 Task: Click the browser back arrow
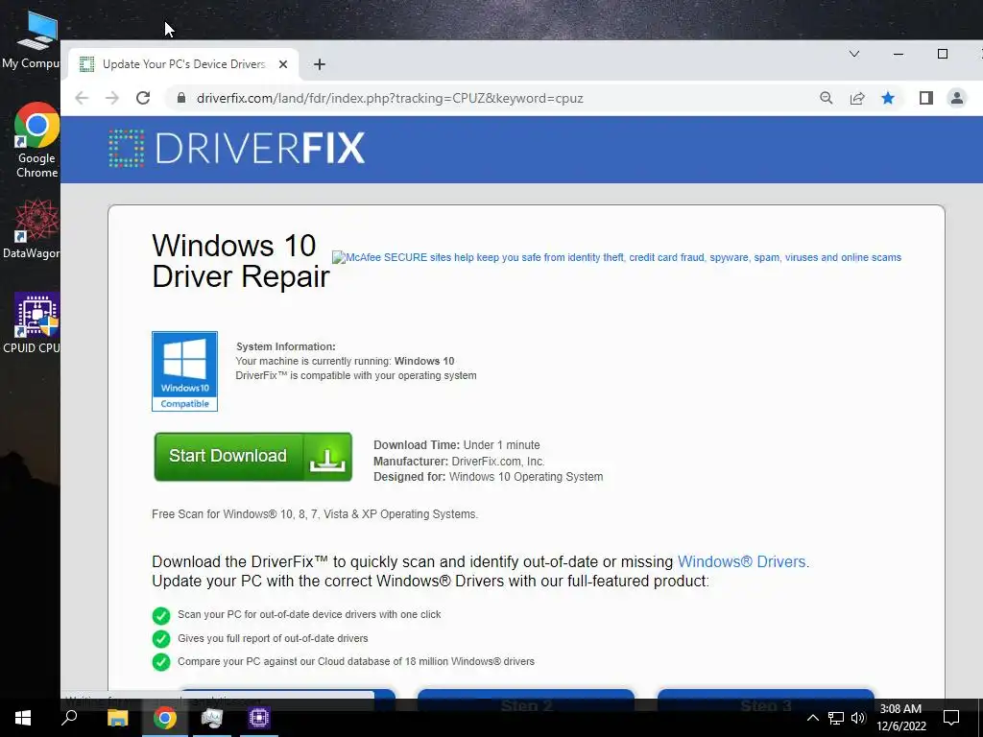tap(82, 98)
